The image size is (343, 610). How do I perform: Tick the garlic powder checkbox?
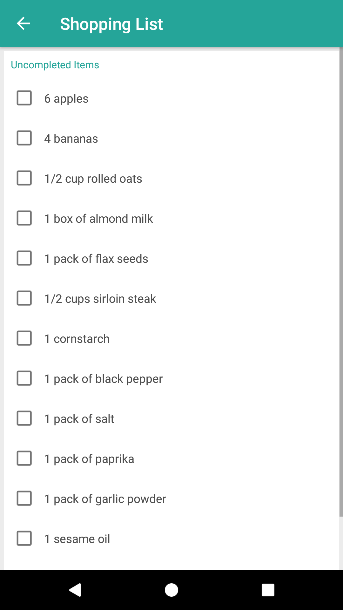[24, 498]
